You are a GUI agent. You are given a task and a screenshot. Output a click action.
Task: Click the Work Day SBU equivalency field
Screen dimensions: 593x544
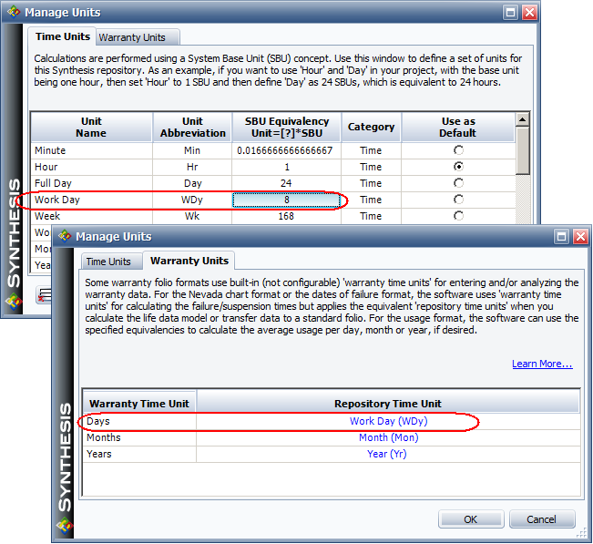(x=287, y=200)
